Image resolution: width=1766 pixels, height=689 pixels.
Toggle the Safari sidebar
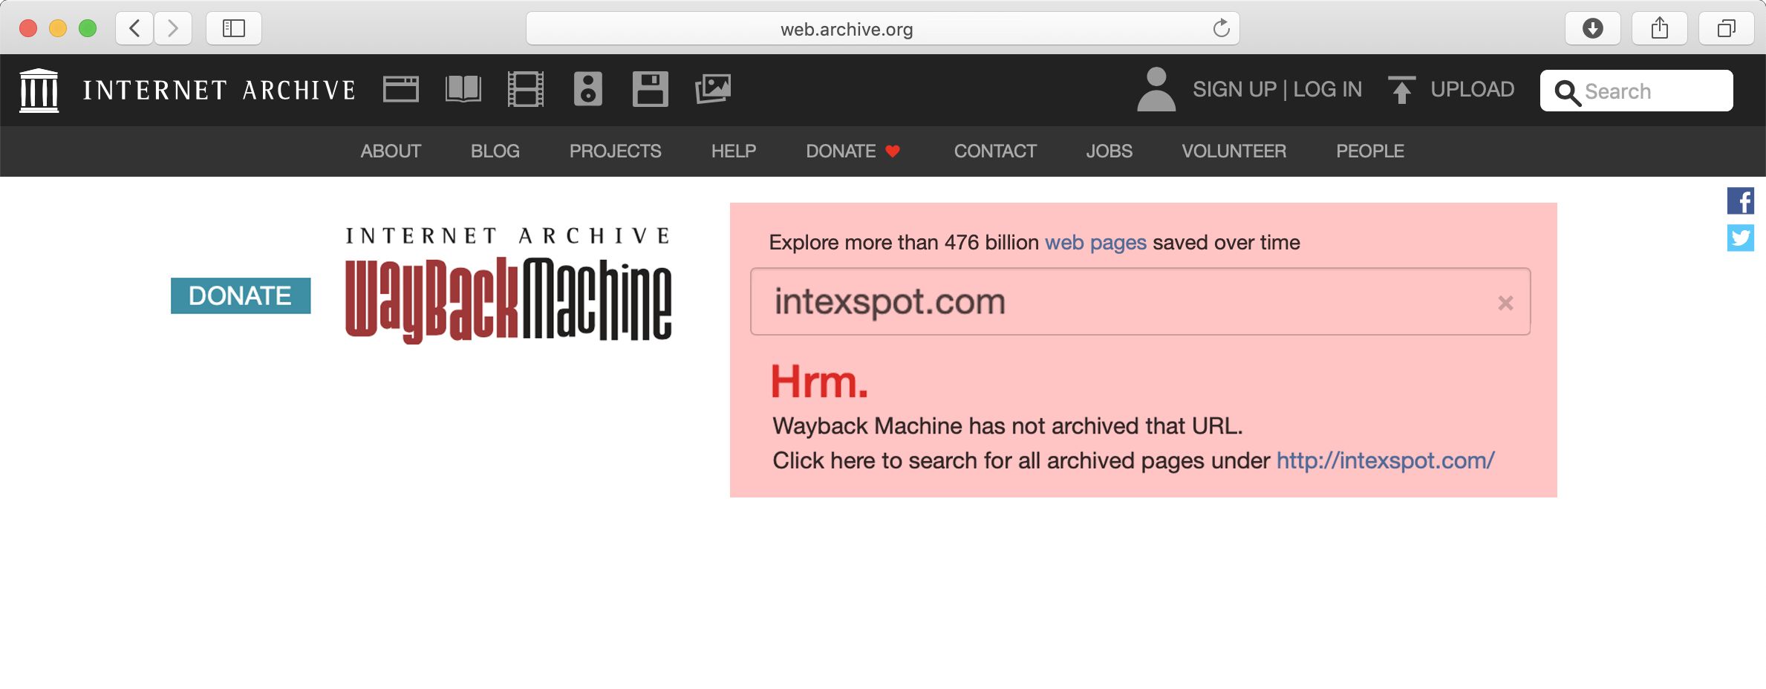(x=234, y=29)
